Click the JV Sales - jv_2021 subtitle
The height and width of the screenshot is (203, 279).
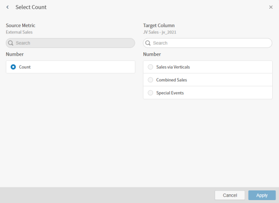(x=160, y=32)
